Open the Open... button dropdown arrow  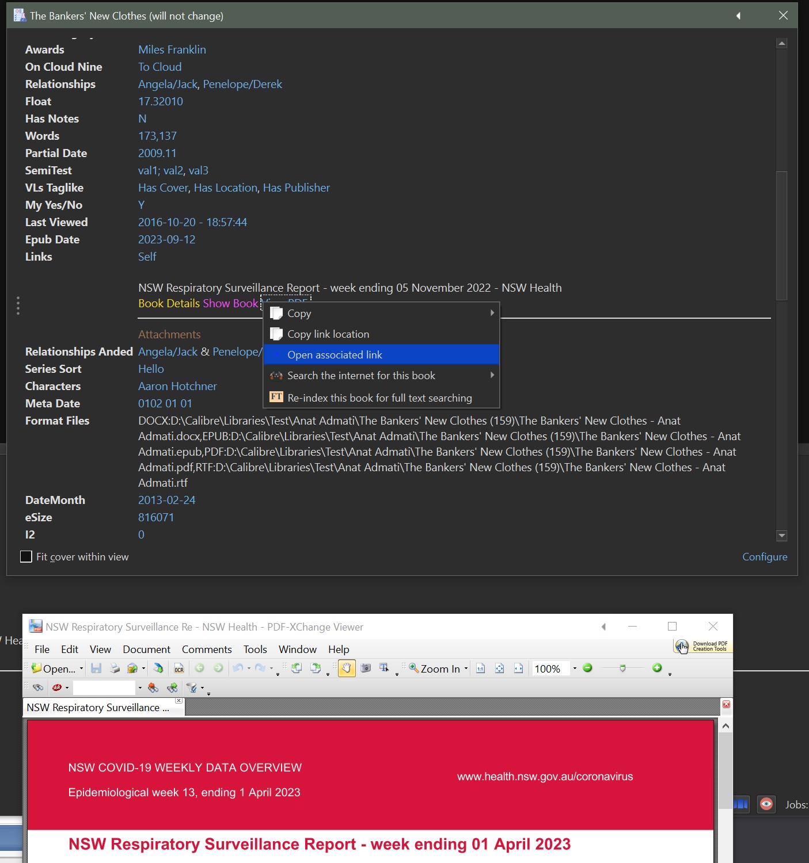point(81,669)
